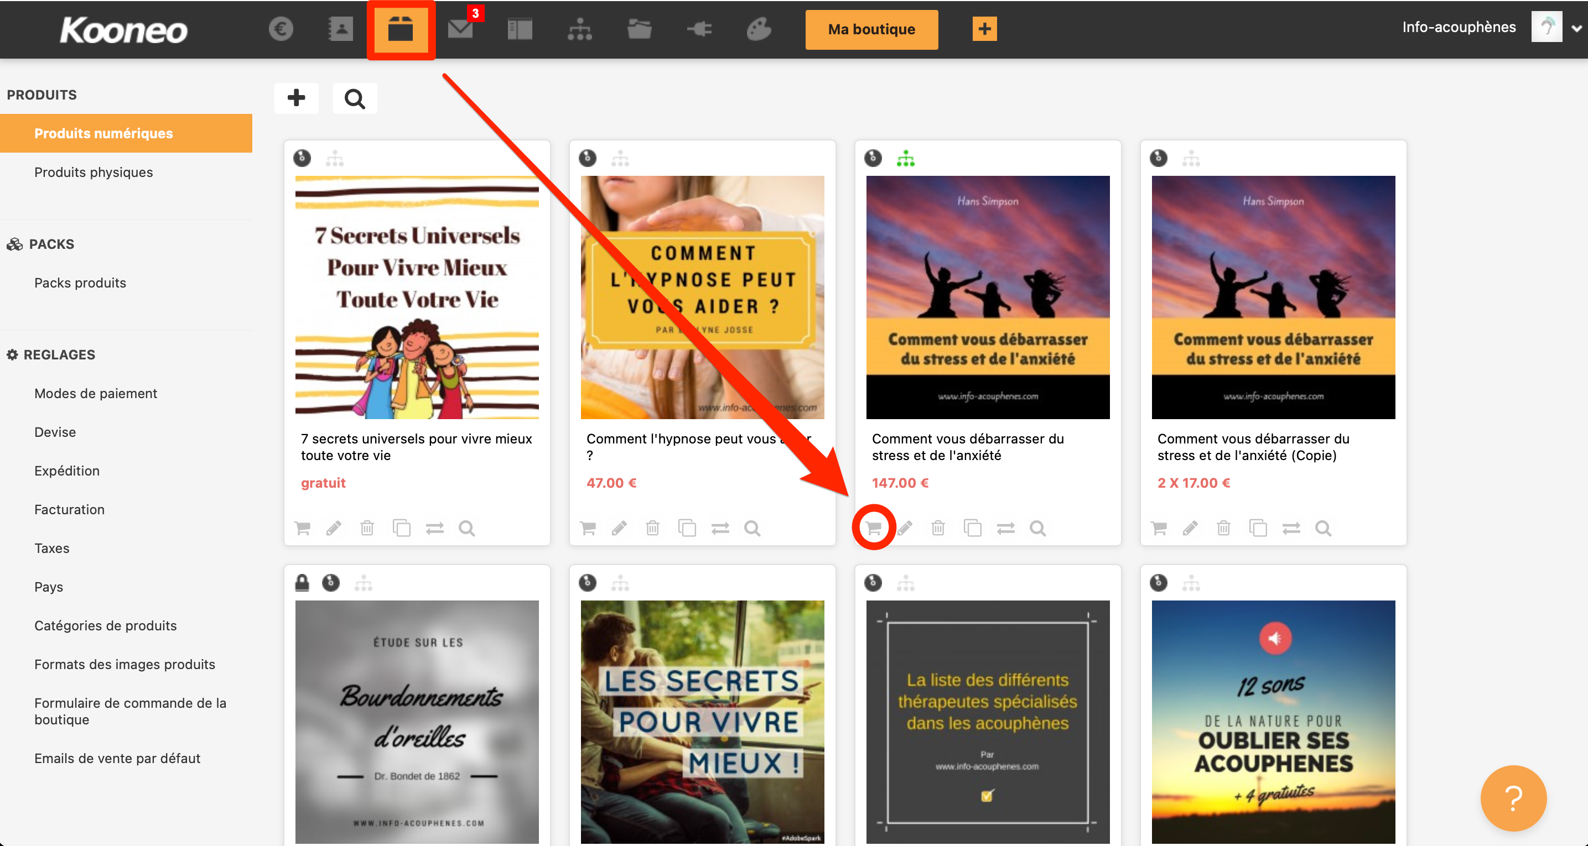
Task: Click the orange plus button next to Ma boutique
Action: coord(984,29)
